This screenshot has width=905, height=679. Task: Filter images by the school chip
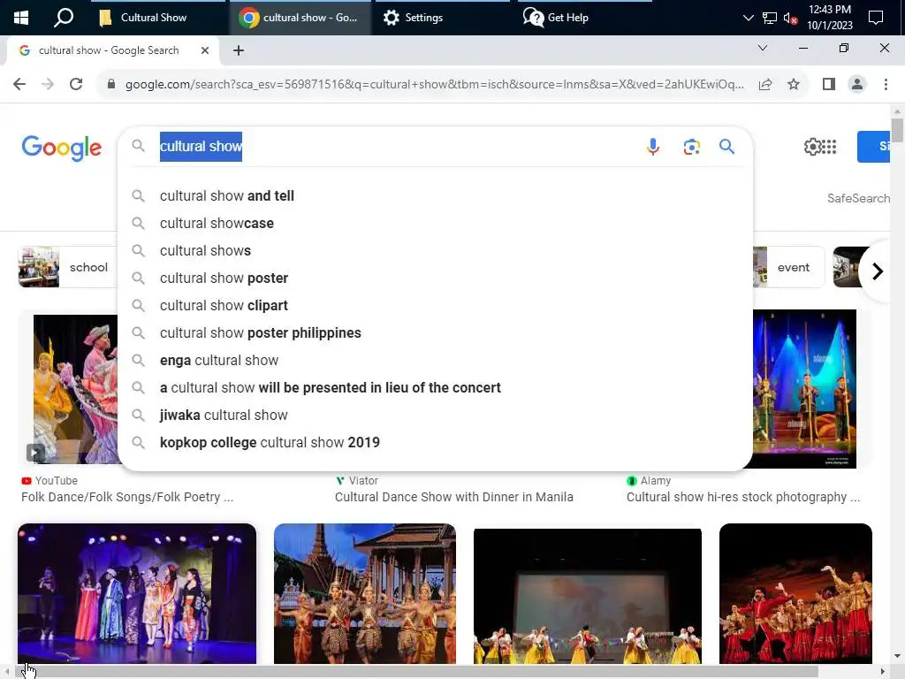click(x=67, y=267)
